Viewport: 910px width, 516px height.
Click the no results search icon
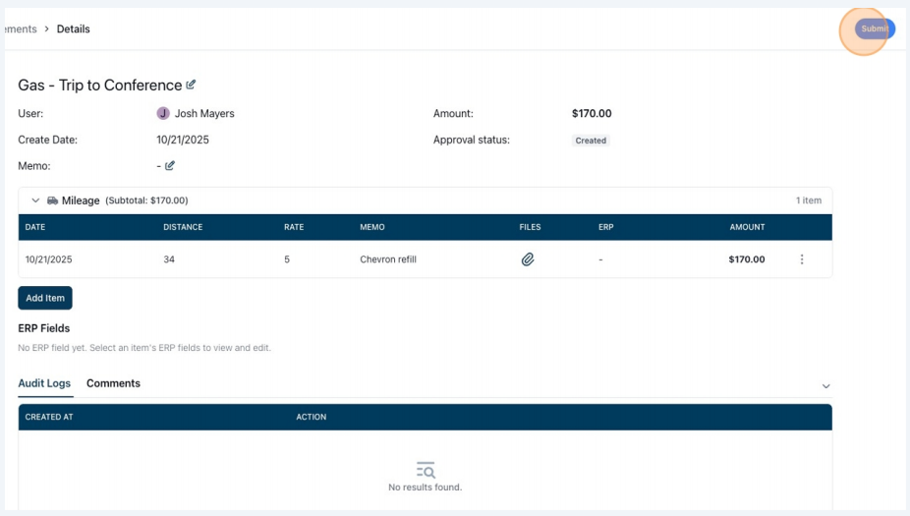point(426,470)
